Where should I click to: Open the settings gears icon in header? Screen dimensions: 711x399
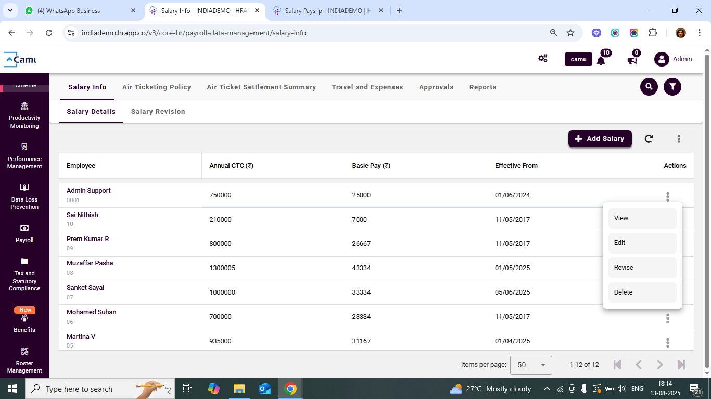[543, 59]
